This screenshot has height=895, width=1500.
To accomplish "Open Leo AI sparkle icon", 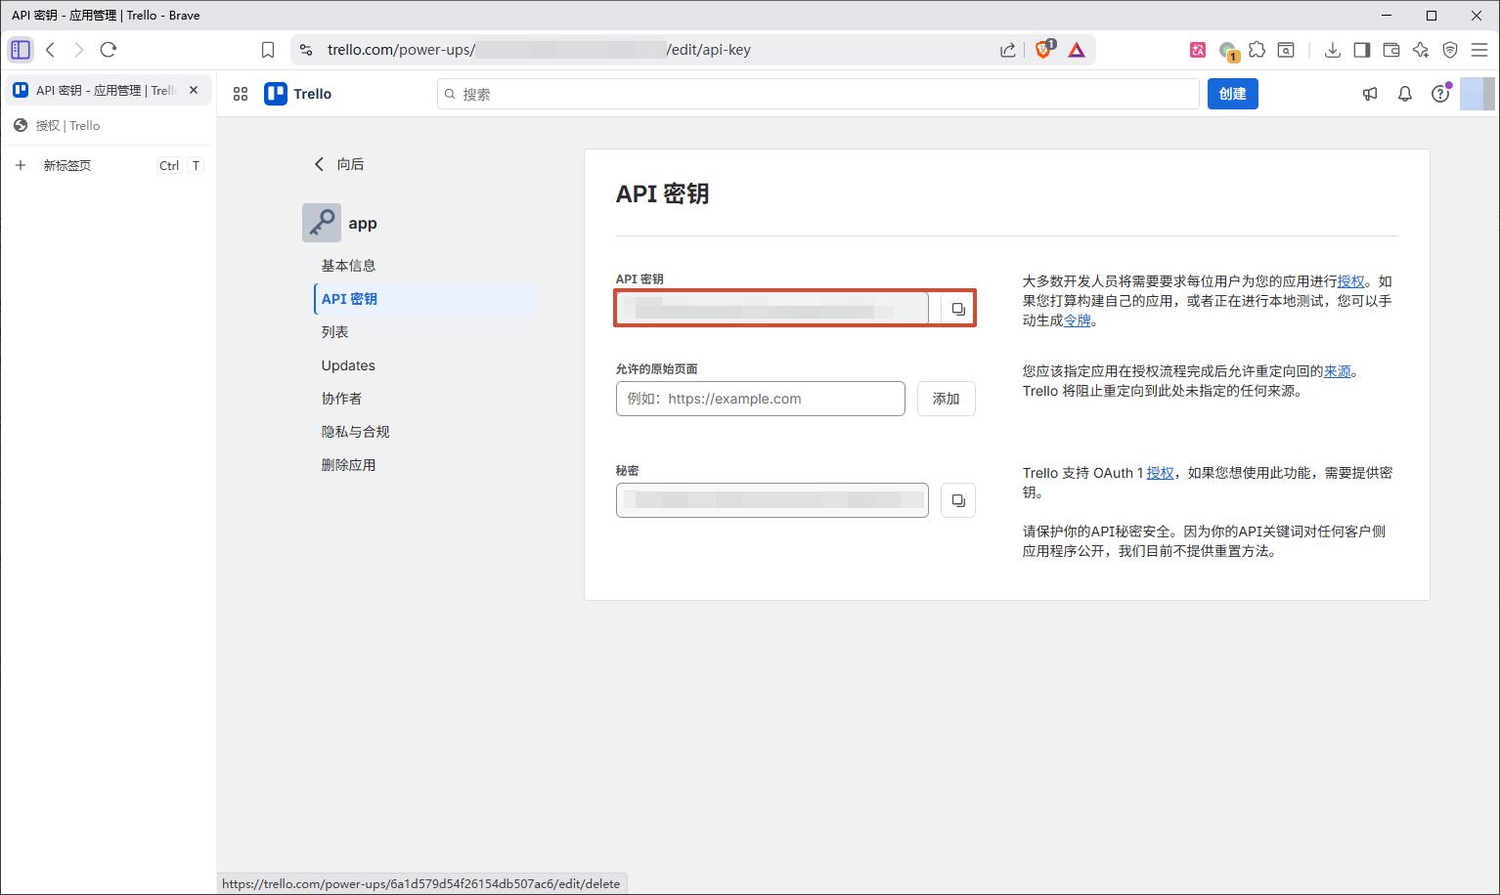I will pyautogui.click(x=1421, y=50).
